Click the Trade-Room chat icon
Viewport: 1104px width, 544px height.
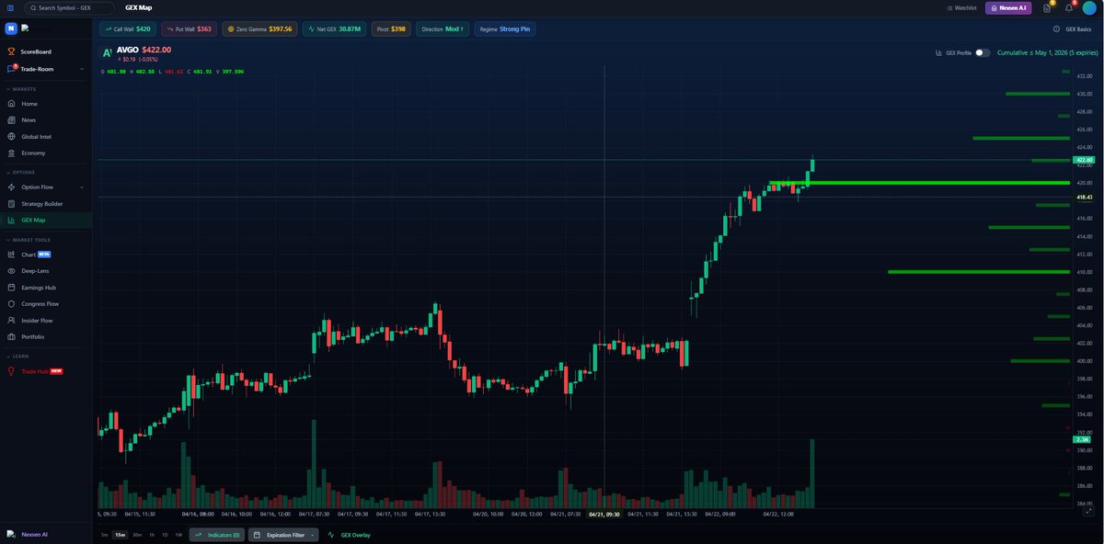pos(11,69)
